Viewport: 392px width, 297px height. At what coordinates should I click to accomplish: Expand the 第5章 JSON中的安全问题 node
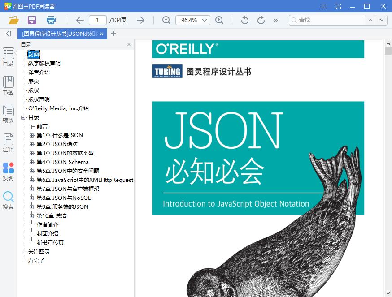[31, 172]
